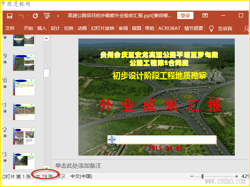Select slide 23 thumbnail
250x187 pixels.
(24, 161)
